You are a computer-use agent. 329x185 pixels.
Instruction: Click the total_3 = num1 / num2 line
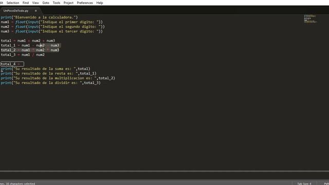coord(23,55)
